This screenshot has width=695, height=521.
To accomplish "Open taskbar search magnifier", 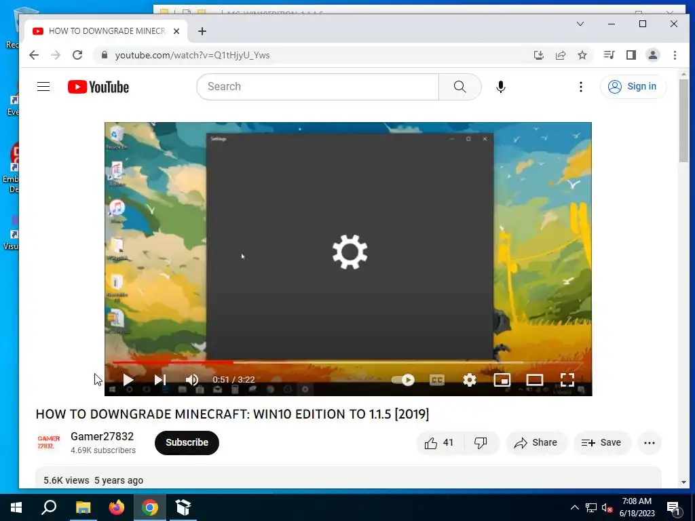I will pos(49,507).
